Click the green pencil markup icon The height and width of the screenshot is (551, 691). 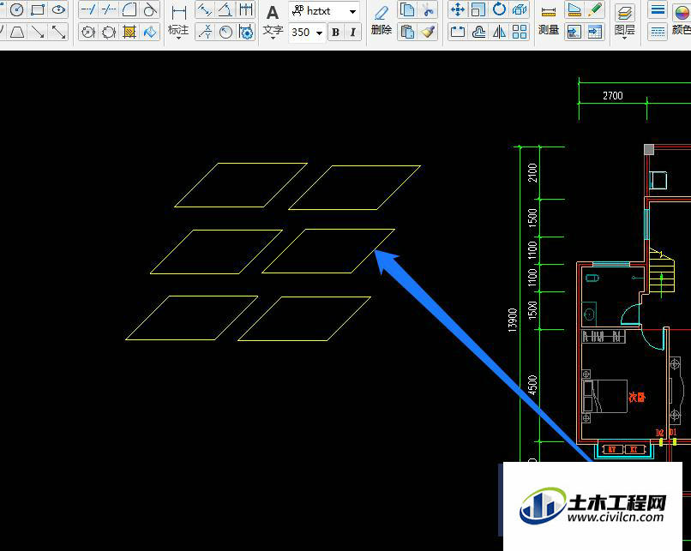[594, 9]
